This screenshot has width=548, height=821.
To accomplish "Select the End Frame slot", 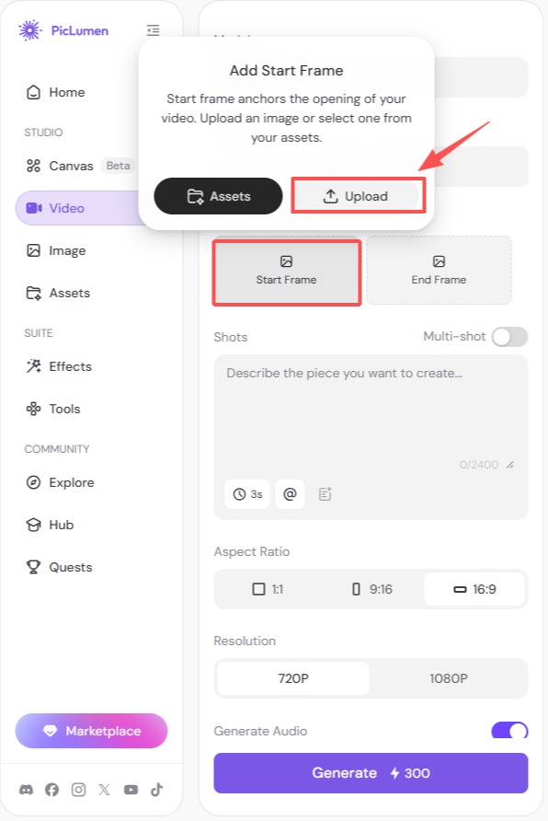I will tap(439, 271).
